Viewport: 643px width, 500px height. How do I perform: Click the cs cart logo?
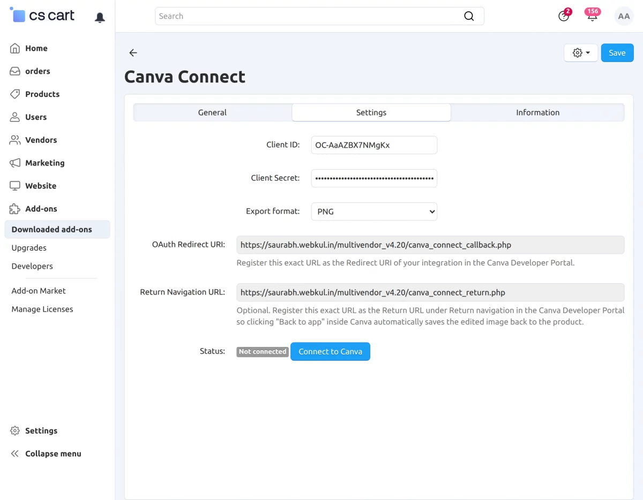point(42,16)
